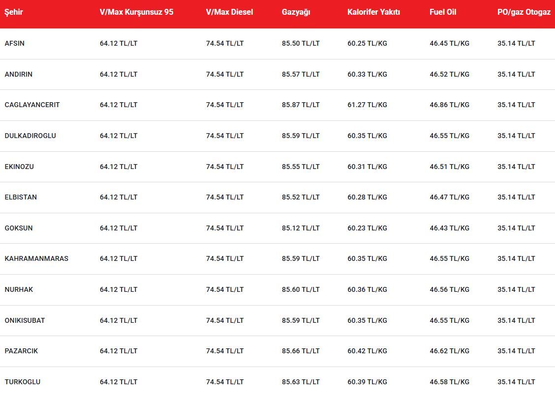The height and width of the screenshot is (397, 555).
Task: Click the V/Max Kurşunsuz 95 column header
Action: (x=136, y=12)
